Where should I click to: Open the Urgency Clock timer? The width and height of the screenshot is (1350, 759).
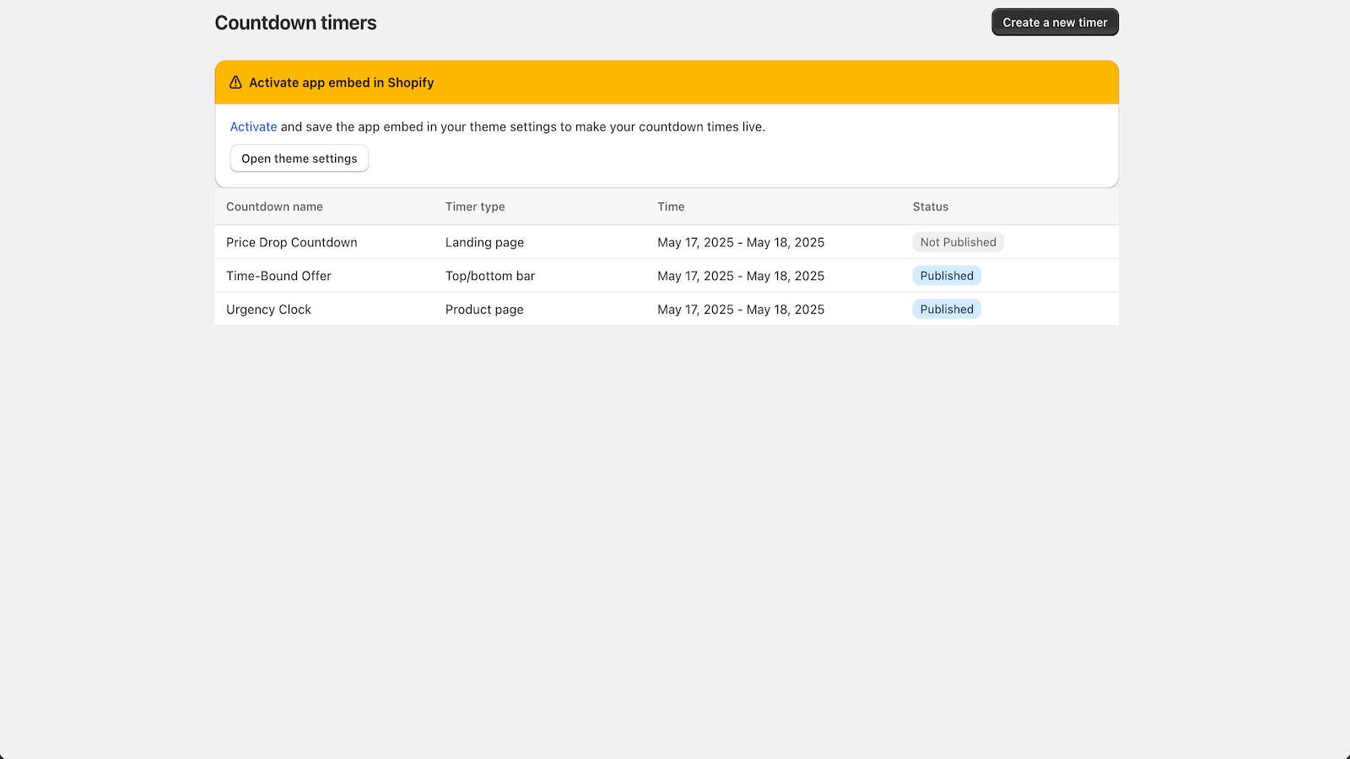pos(268,310)
